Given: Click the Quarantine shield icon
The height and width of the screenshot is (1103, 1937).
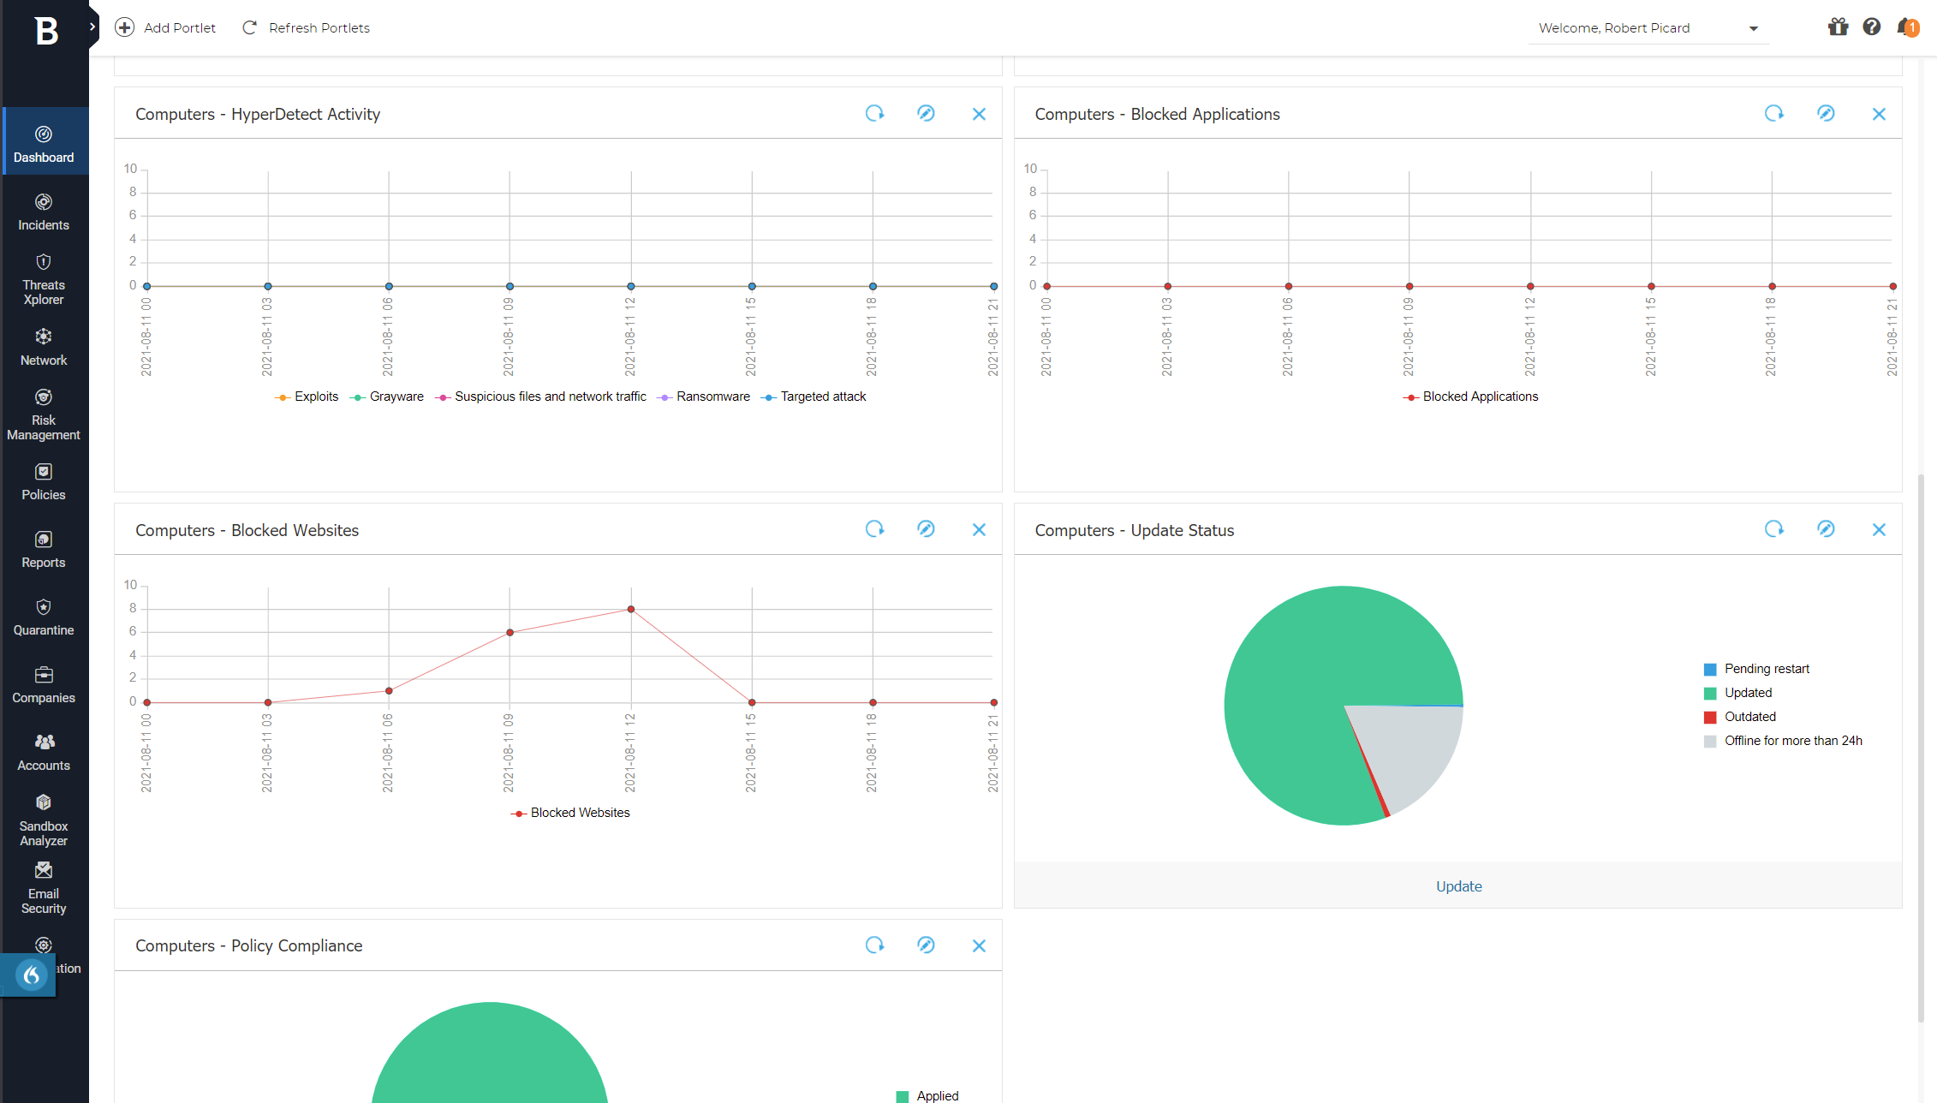Looking at the screenshot, I should coord(44,607).
